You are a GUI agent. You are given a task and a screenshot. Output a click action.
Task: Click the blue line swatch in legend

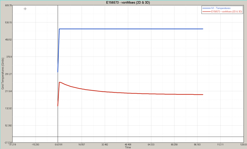tap(206, 8)
